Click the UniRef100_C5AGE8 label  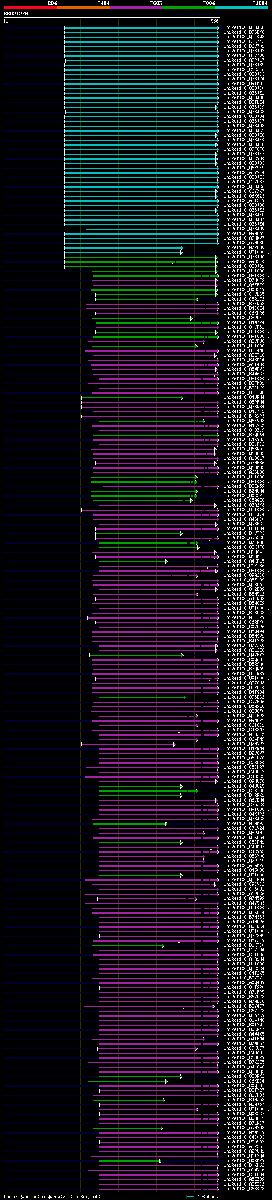click(x=244, y=501)
